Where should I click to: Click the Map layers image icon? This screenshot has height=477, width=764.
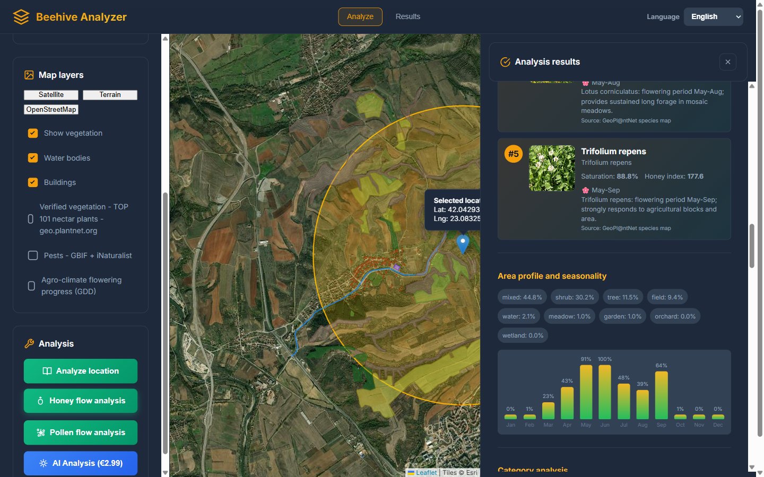tap(29, 75)
